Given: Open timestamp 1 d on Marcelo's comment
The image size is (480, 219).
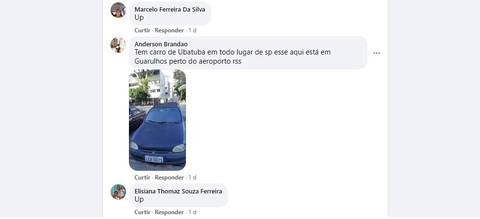Looking at the screenshot, I should pos(192,30).
